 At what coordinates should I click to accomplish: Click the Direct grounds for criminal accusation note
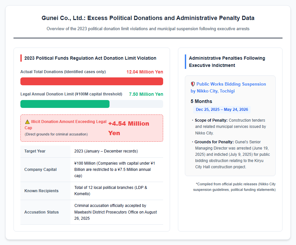pos(56,134)
